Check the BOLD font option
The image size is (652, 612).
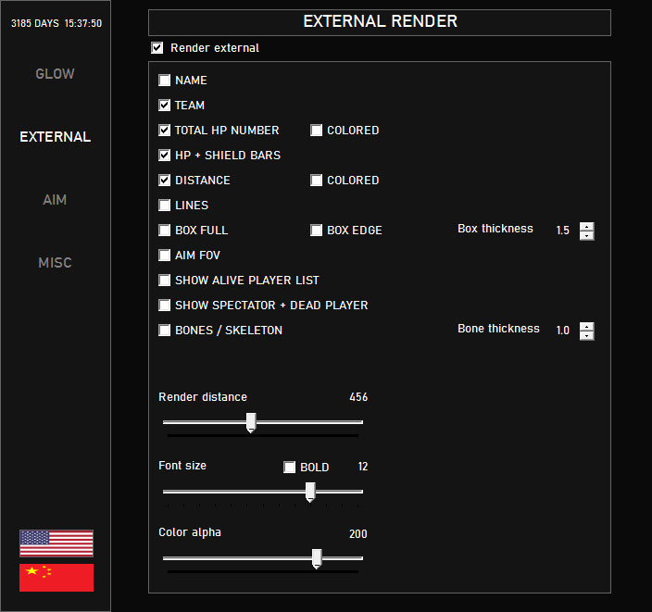290,468
